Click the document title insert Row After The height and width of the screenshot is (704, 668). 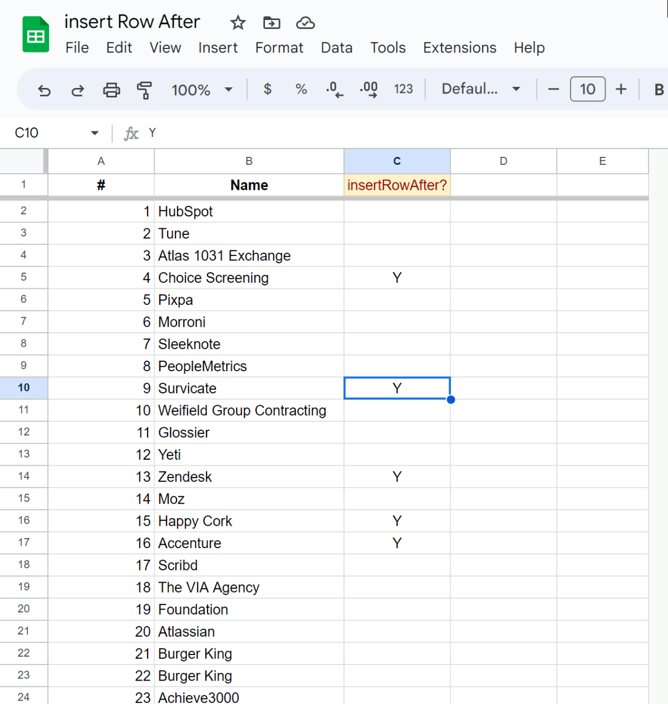[x=132, y=22]
